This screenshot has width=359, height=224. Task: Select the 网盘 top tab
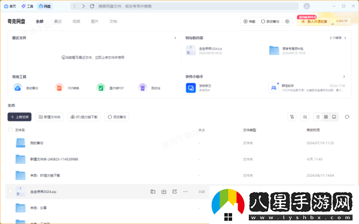(x=44, y=6)
